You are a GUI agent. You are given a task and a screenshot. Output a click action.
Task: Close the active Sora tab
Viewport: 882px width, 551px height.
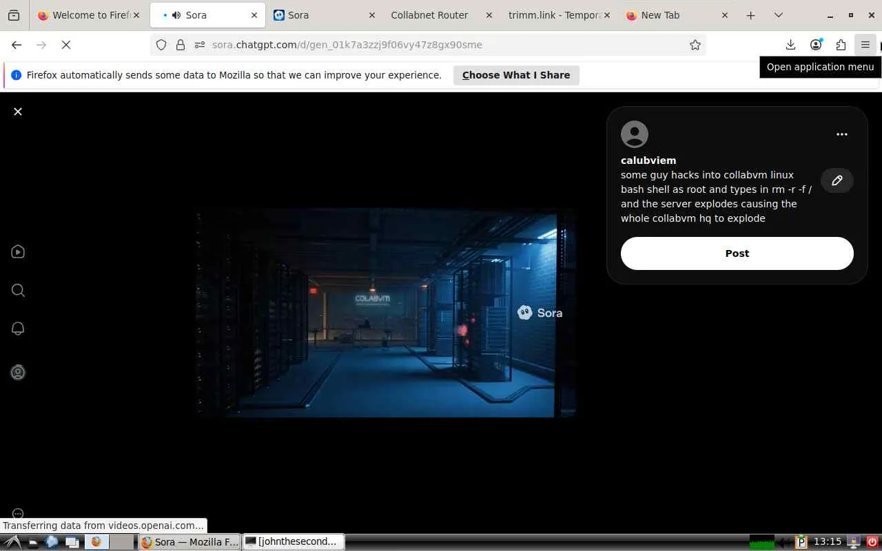254,15
